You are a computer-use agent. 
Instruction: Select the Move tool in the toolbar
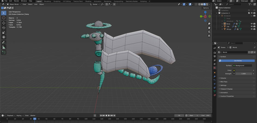(4, 23)
